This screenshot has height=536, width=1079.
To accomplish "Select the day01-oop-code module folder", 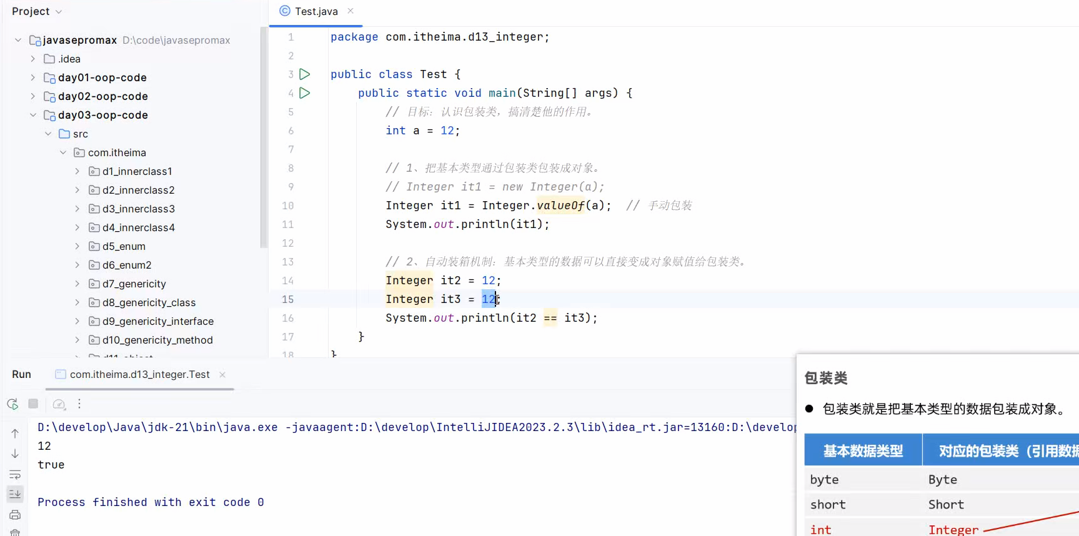I will 102,77.
